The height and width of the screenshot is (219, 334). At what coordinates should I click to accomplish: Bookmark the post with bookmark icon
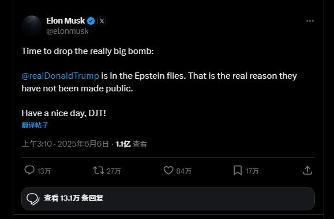tap(238, 170)
